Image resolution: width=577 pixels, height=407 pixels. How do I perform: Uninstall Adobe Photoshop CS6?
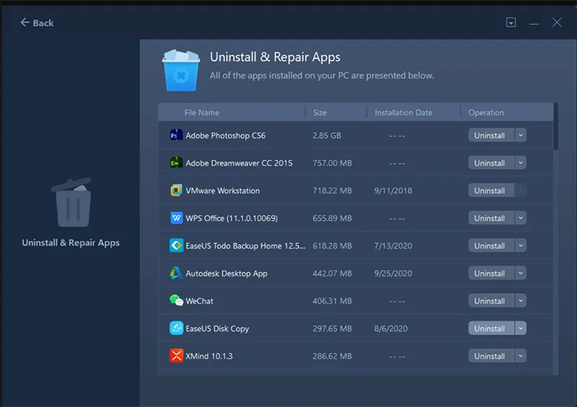coord(491,135)
